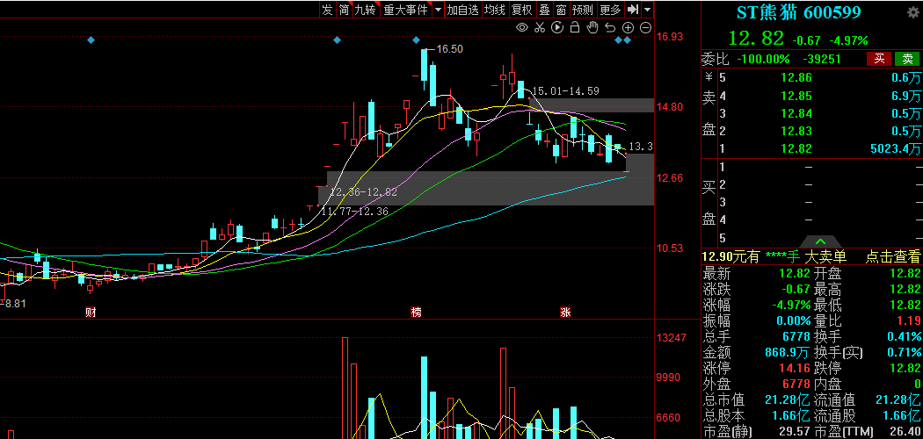This screenshot has height=439, width=923.
Task: Click the diamond marker above the 16.50 peak
Action: (x=416, y=40)
